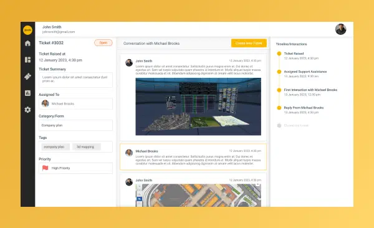The image size is (374, 228).
Task: Select the 3d mapping tag
Action: point(87,147)
